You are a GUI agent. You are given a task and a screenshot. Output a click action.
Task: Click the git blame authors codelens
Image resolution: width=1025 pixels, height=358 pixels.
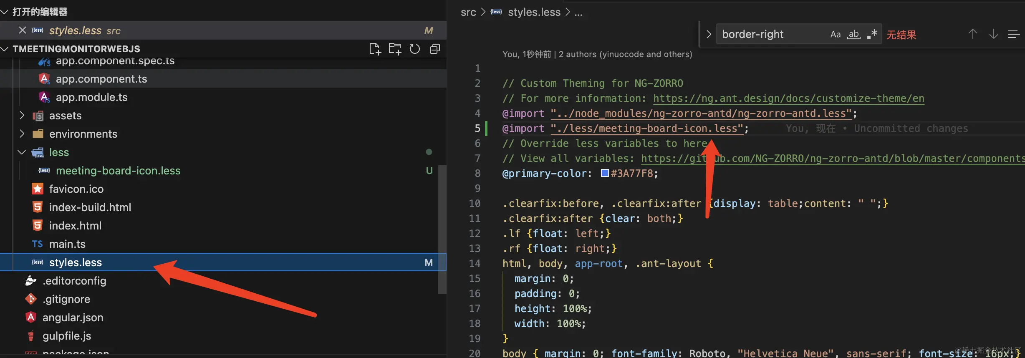click(x=597, y=54)
